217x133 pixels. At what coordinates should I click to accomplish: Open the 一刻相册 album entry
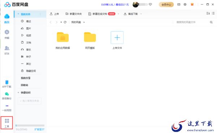pyautogui.click(x=7, y=108)
